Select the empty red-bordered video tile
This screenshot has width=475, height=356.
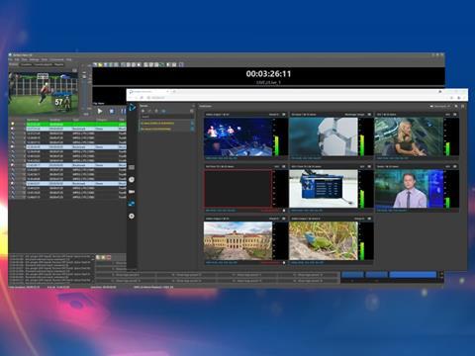237,189
